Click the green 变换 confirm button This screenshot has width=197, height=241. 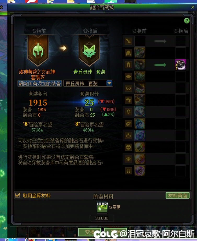89,232
